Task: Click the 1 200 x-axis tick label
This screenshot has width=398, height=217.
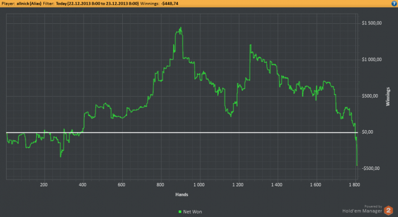Action: click(238, 185)
